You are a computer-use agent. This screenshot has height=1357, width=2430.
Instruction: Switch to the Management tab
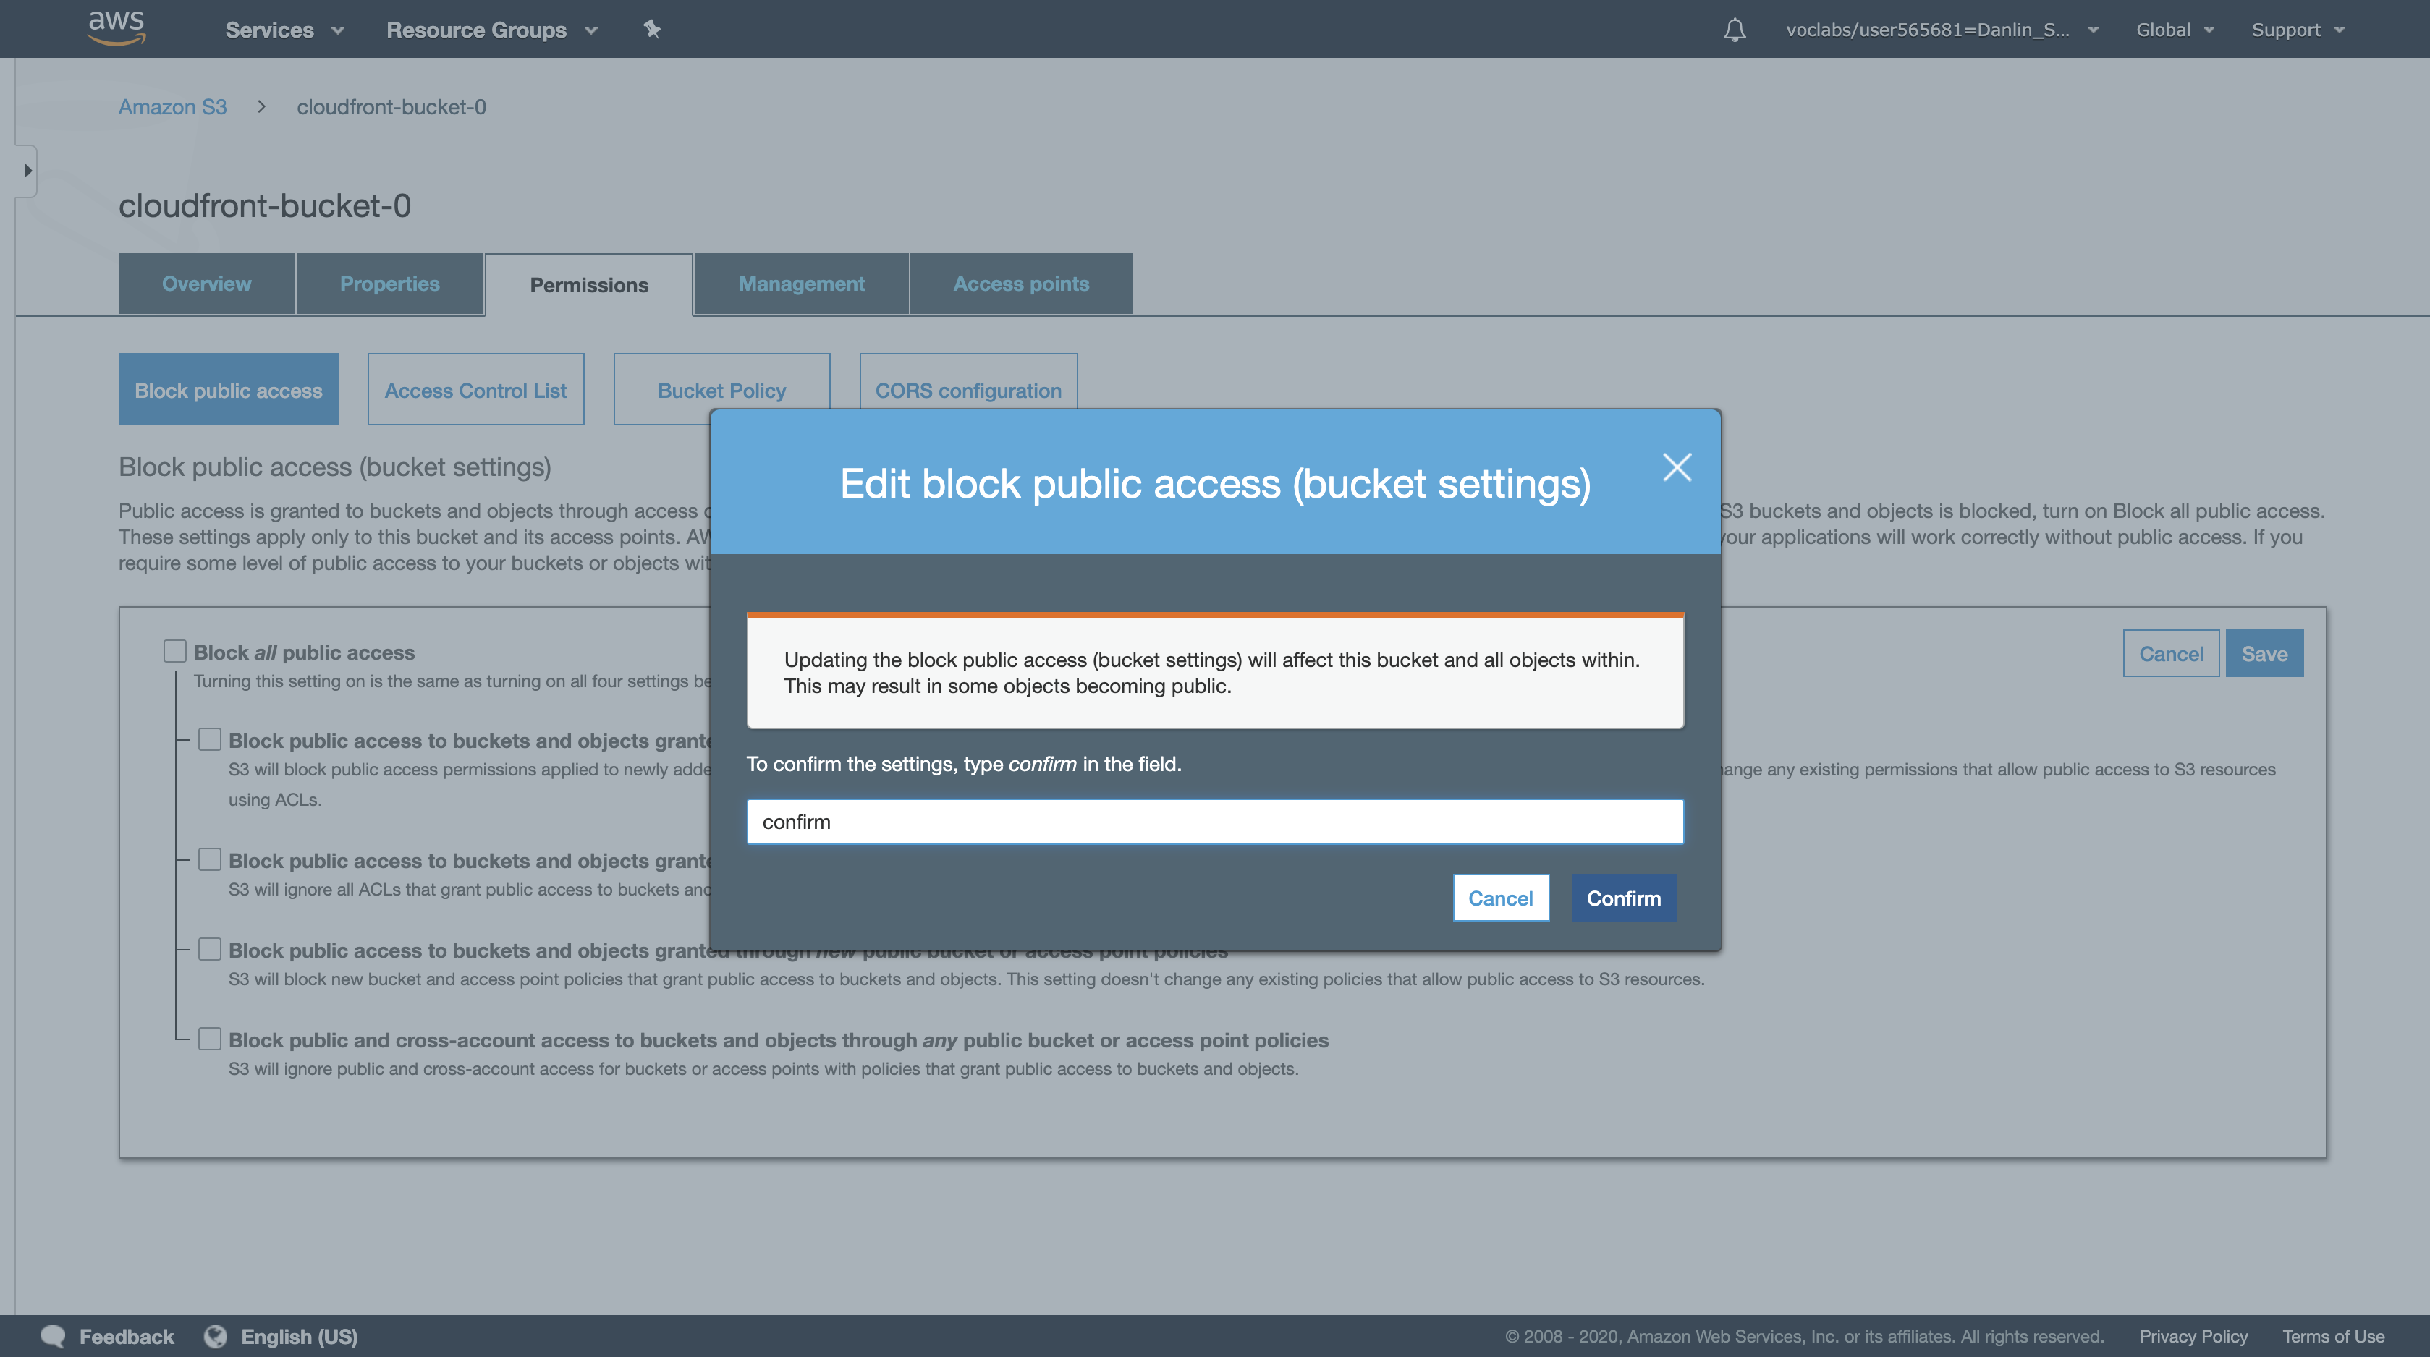[x=801, y=284]
